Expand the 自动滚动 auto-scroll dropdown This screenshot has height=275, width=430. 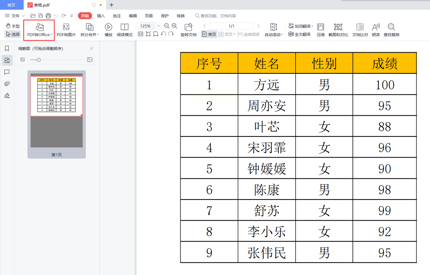click(x=282, y=35)
